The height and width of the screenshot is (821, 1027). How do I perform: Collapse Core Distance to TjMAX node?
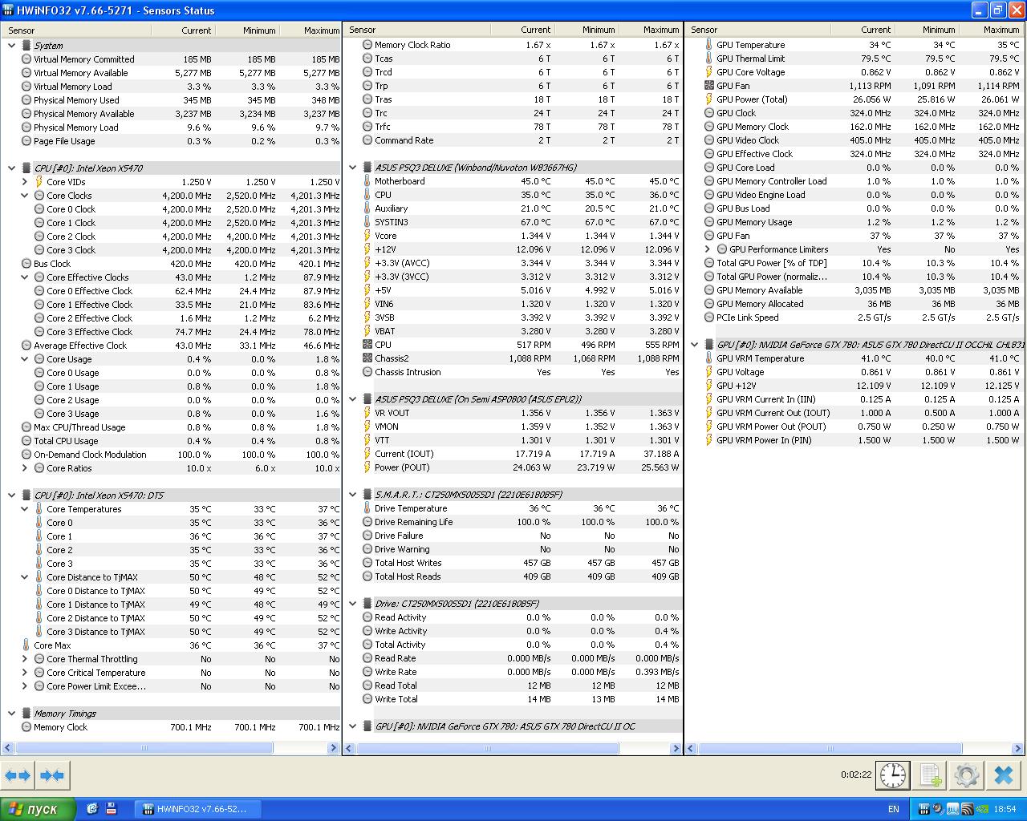click(x=25, y=577)
